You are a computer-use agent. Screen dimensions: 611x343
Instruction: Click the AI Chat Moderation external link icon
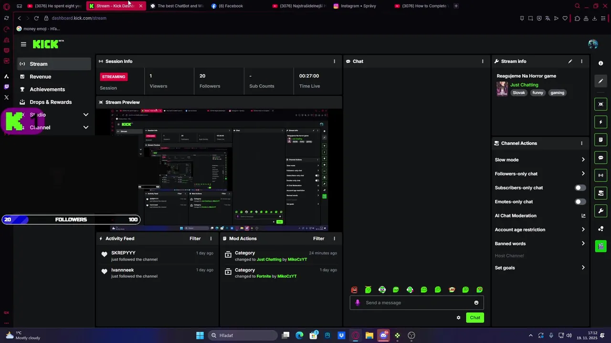point(583,216)
